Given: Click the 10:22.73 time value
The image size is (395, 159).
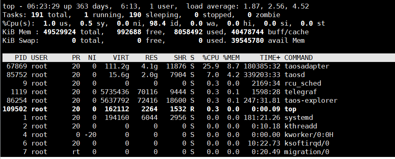Looking at the screenshot, I should click(264, 144).
